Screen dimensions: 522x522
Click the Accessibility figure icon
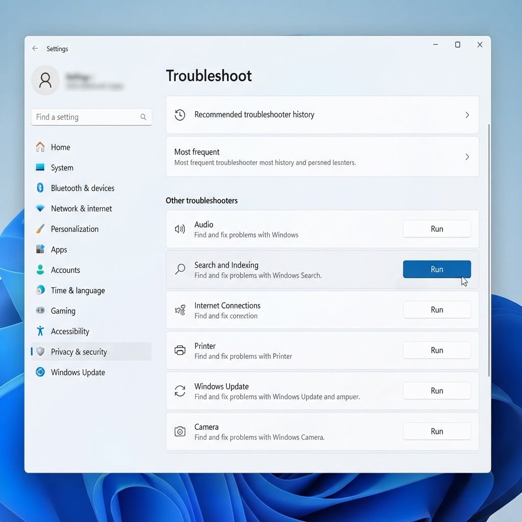tap(40, 331)
